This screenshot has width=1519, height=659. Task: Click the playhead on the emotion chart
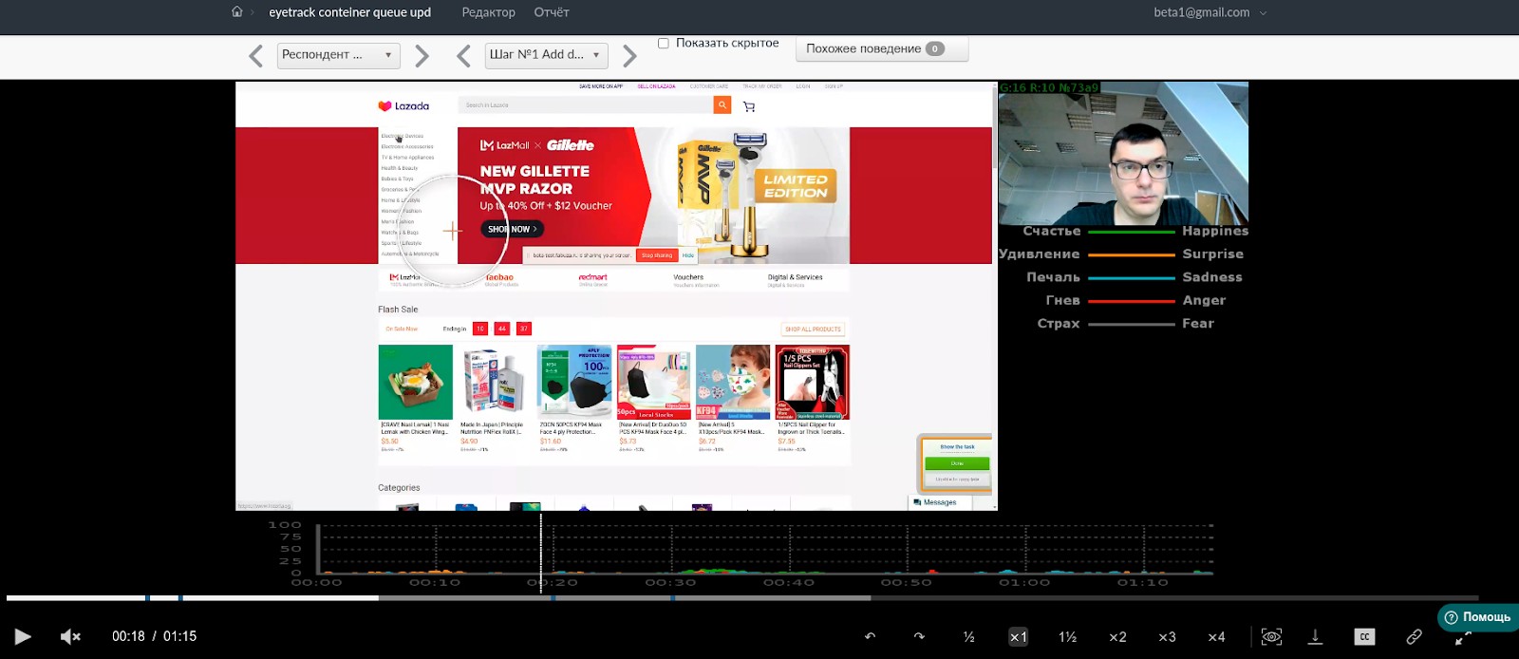click(x=541, y=554)
